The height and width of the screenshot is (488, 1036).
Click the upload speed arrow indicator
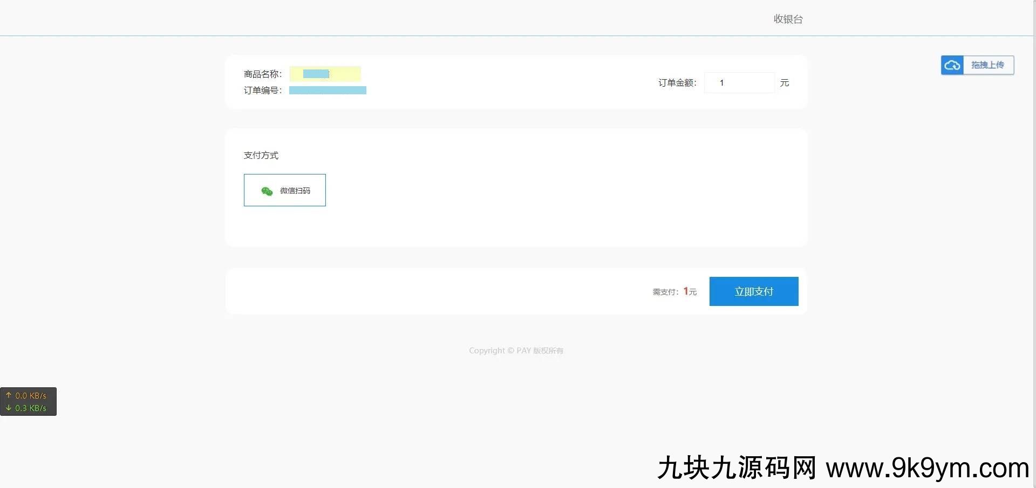click(9, 395)
